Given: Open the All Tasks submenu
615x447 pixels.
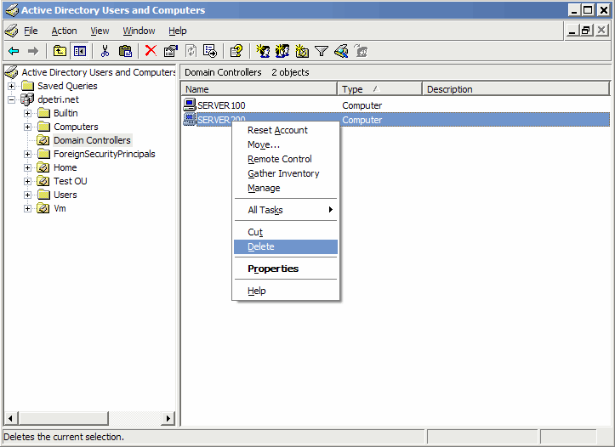Looking at the screenshot, I should (286, 210).
